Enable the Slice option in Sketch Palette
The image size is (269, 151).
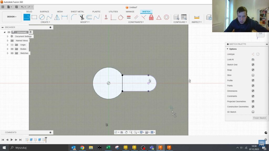tap(253, 75)
